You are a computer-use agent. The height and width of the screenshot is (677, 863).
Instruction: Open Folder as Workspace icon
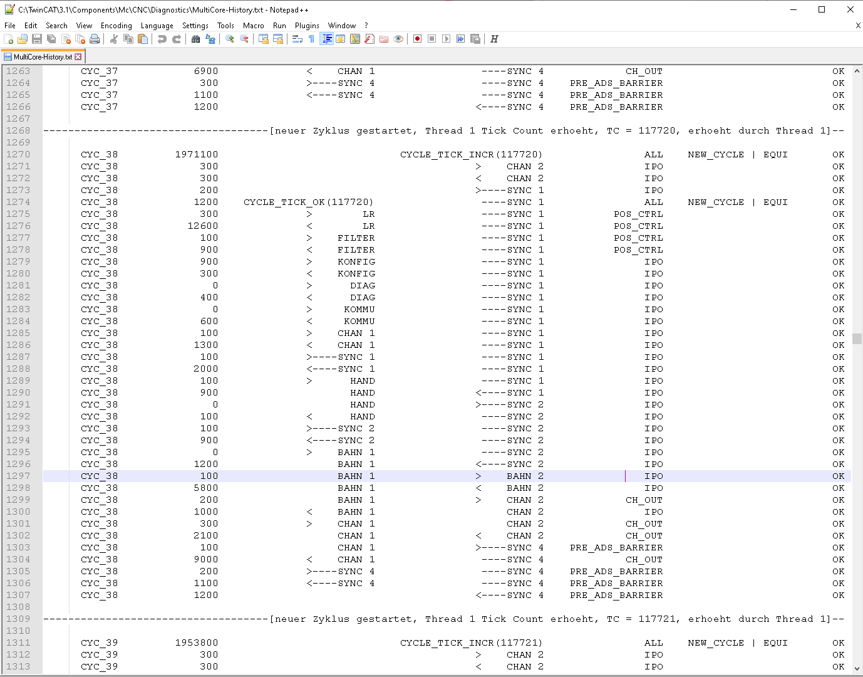pos(384,39)
